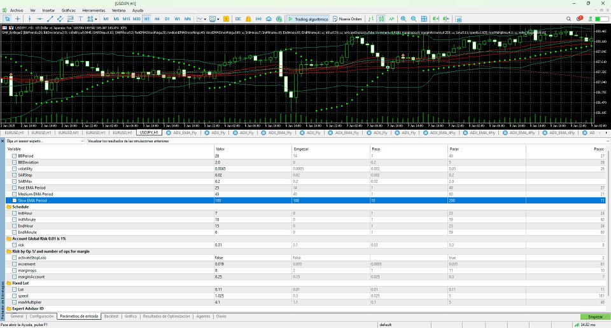Take a chart screenshot with camera icon
Screen dimensions: 611x328
coord(459,18)
